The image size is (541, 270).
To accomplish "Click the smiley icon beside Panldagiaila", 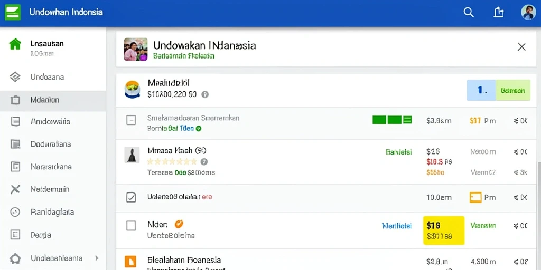I will pos(15,212).
